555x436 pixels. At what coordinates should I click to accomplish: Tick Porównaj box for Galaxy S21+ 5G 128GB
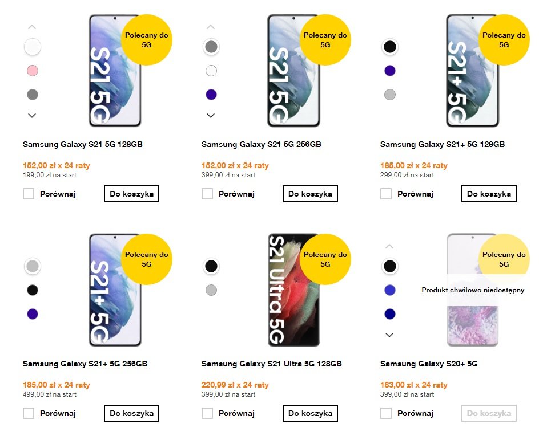[x=386, y=194]
